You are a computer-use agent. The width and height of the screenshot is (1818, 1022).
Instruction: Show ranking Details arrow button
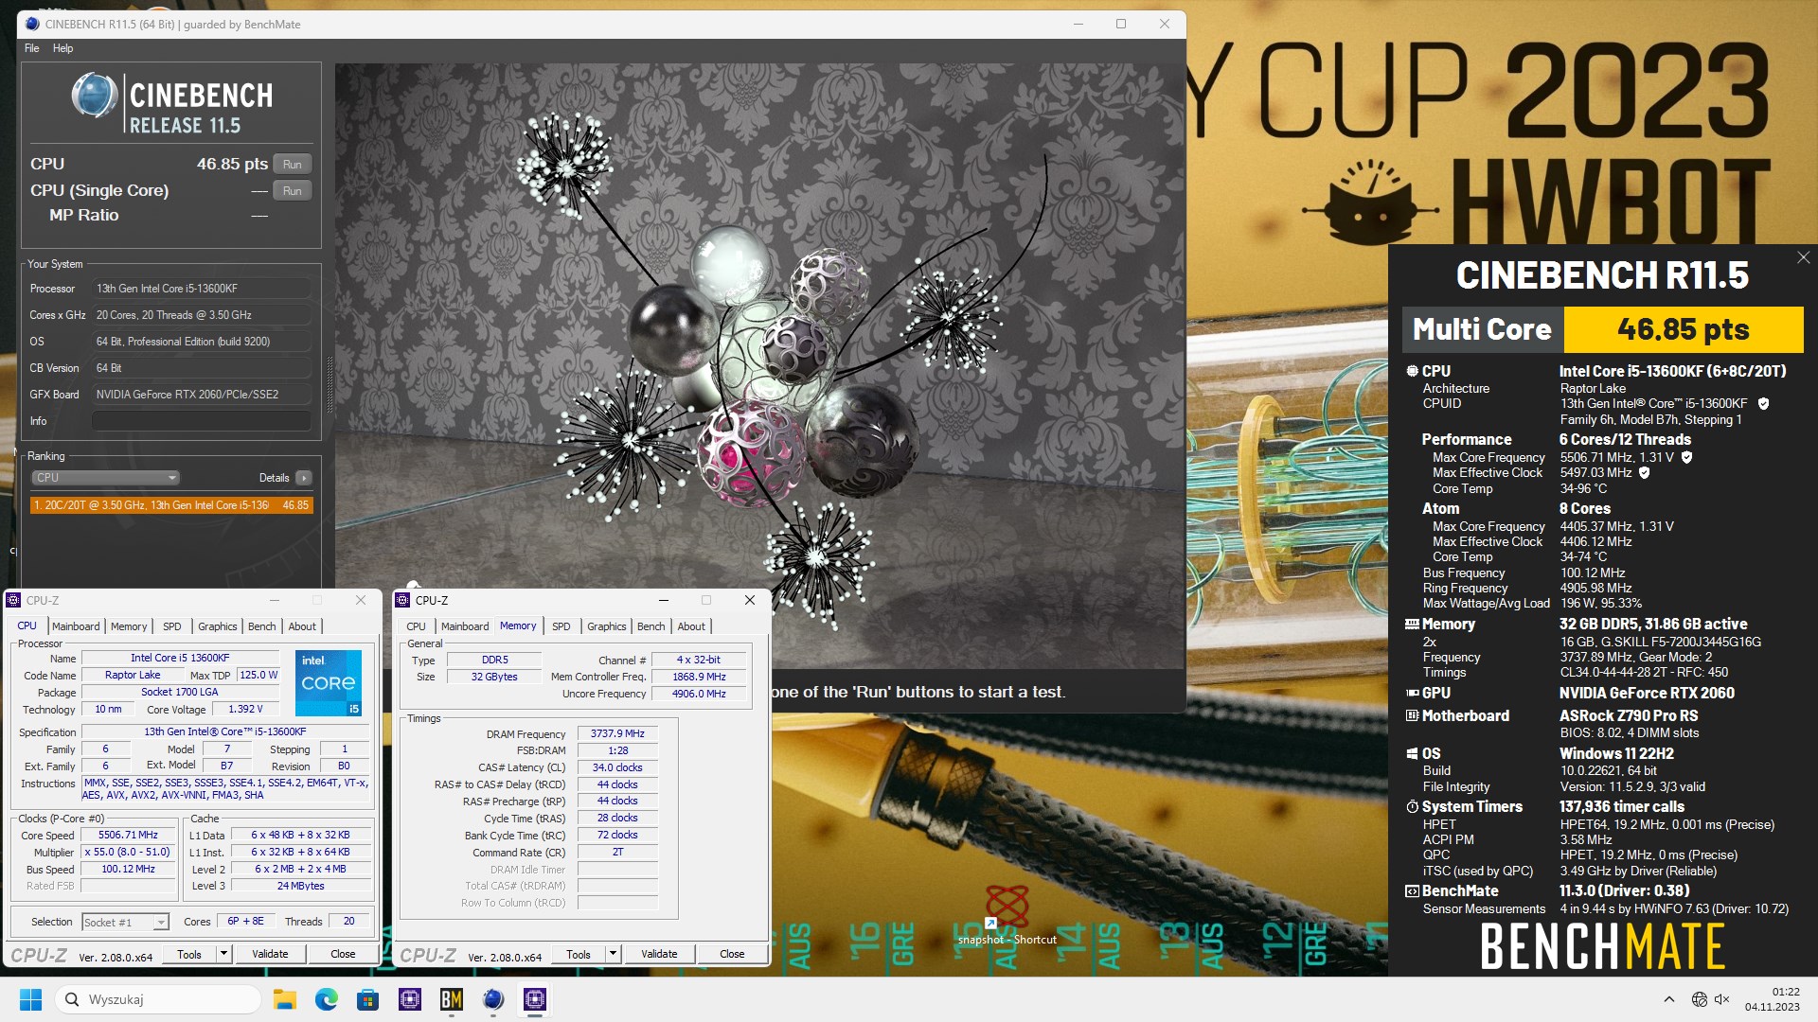(x=304, y=478)
